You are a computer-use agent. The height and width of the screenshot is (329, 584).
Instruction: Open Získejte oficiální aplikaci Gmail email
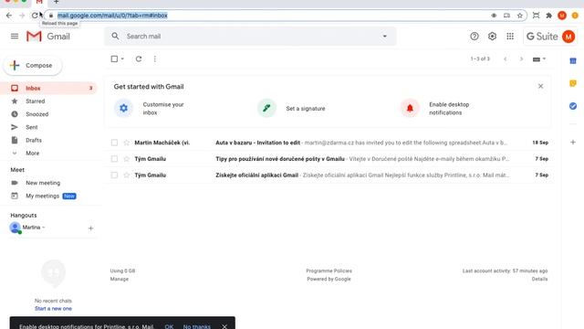click(328, 175)
